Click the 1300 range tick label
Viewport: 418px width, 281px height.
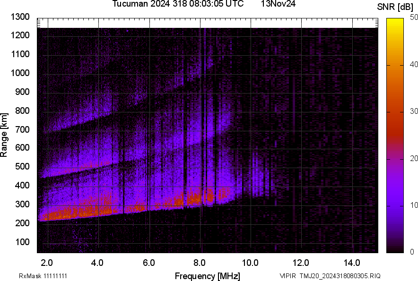pos(21,17)
